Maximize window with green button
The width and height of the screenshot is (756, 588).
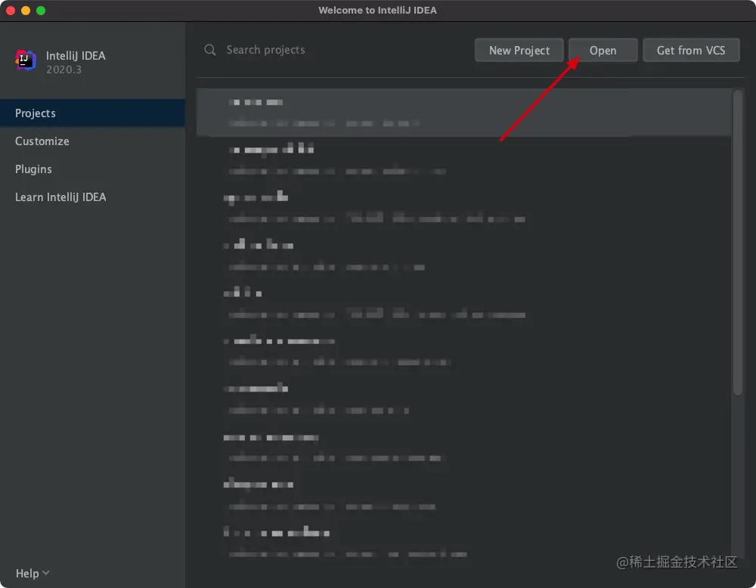click(41, 10)
